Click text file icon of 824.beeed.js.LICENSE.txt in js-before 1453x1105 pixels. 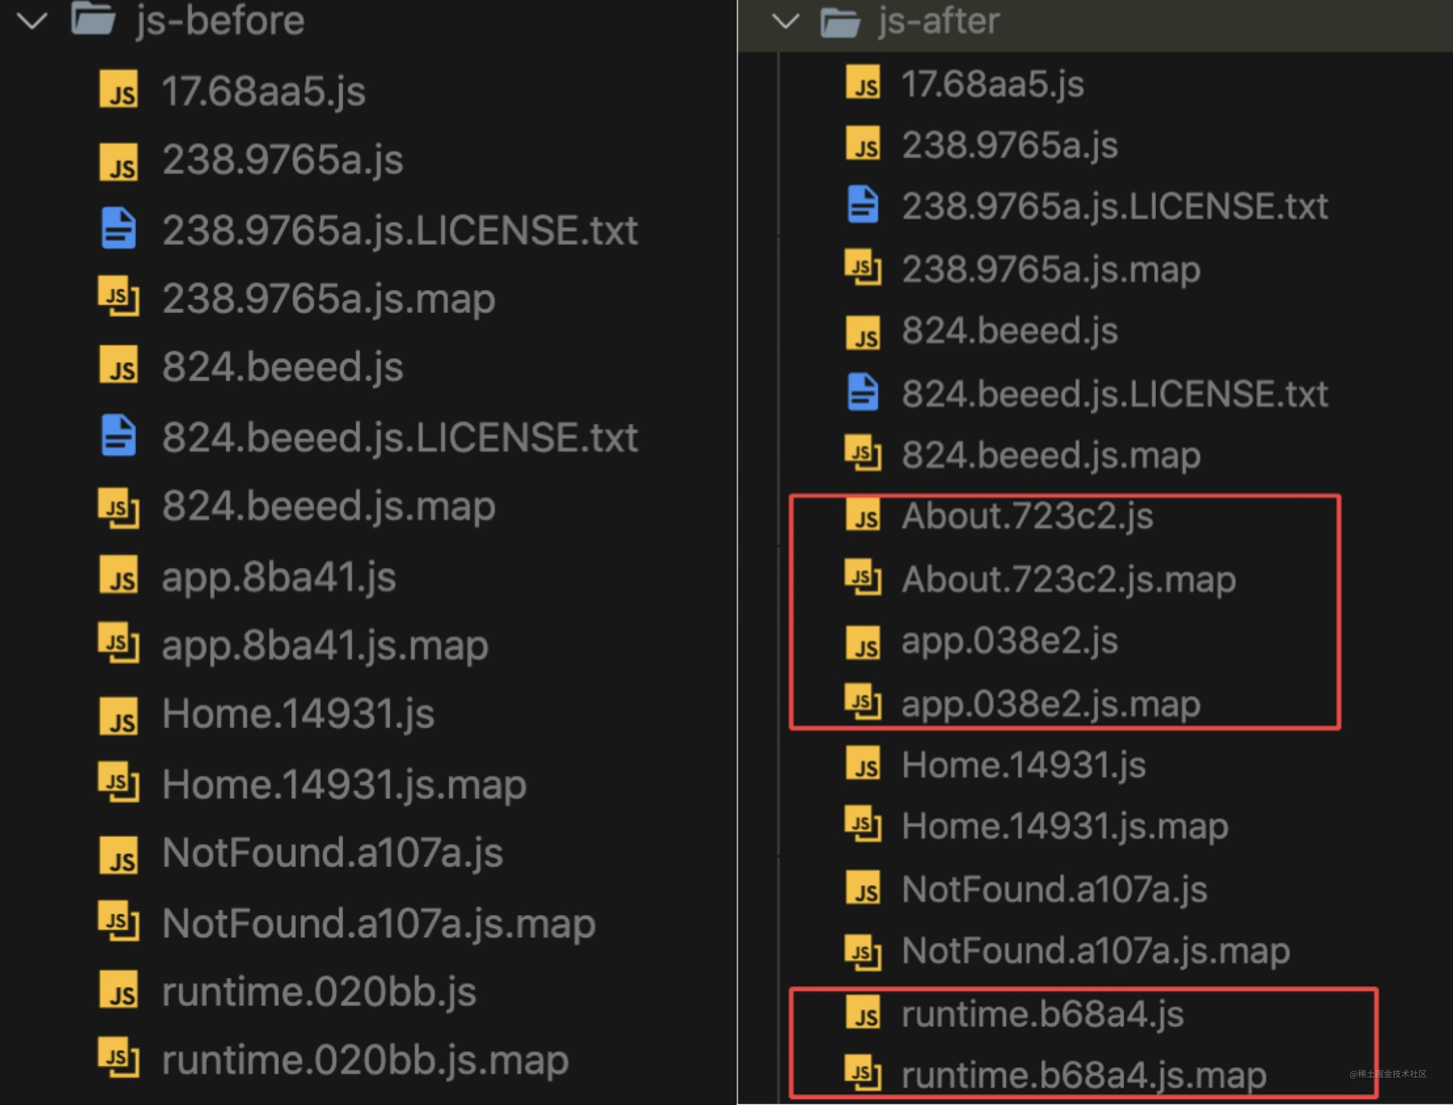click(119, 435)
